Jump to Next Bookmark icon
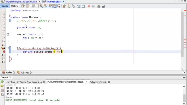 tap(69, 6)
